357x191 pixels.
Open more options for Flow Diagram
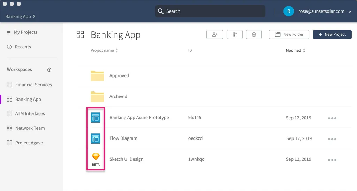tap(332, 139)
